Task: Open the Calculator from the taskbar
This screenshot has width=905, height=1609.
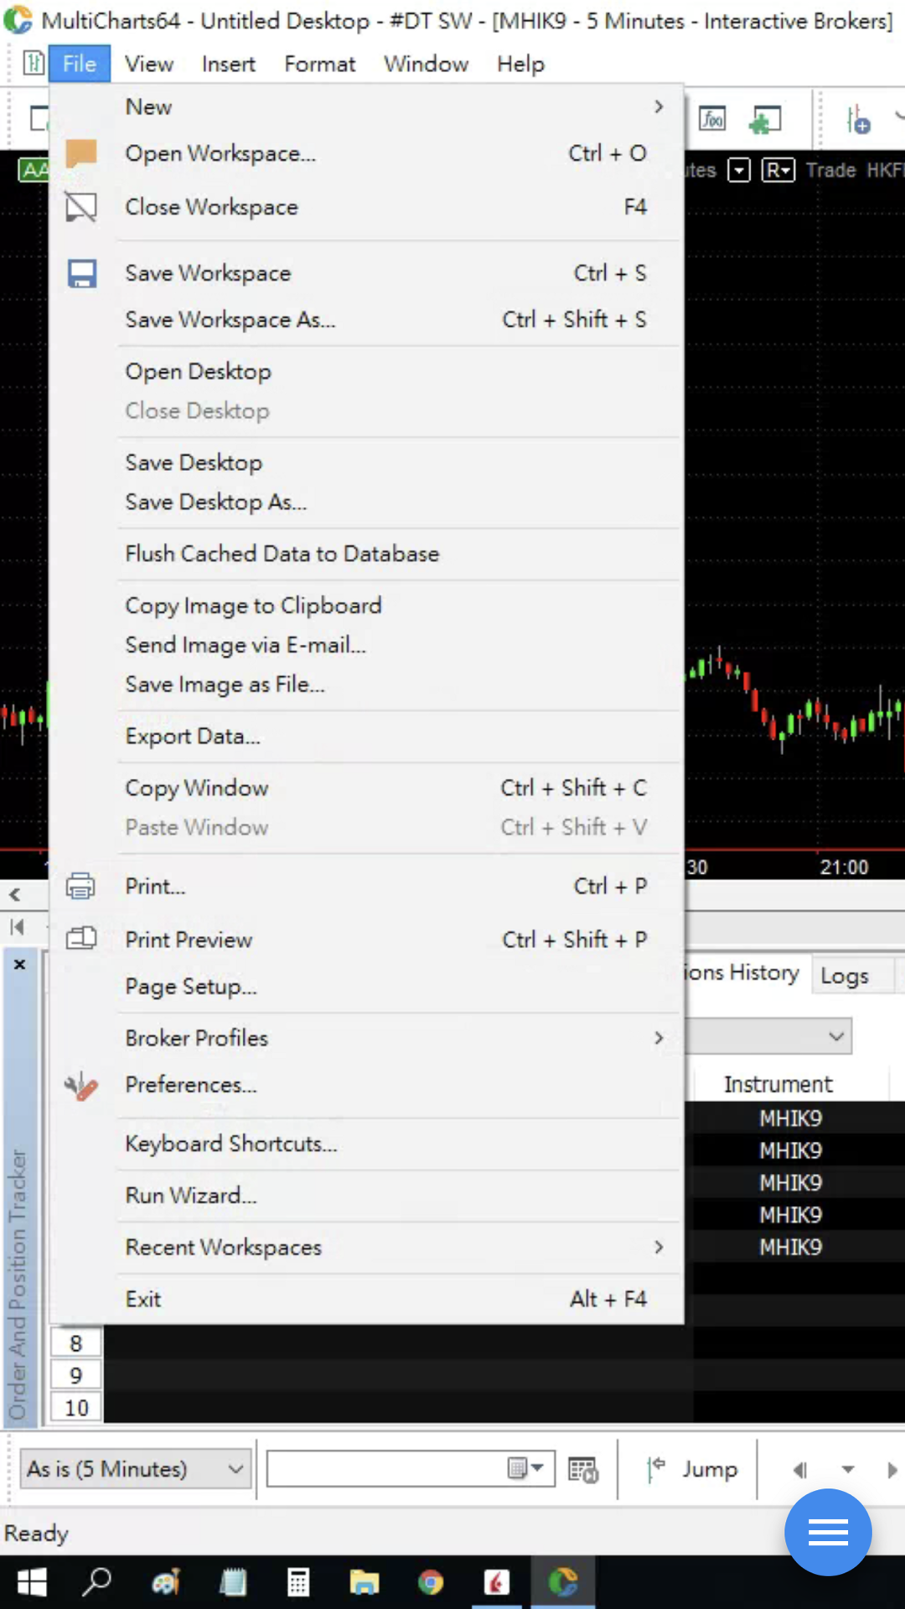Action: [298, 1582]
